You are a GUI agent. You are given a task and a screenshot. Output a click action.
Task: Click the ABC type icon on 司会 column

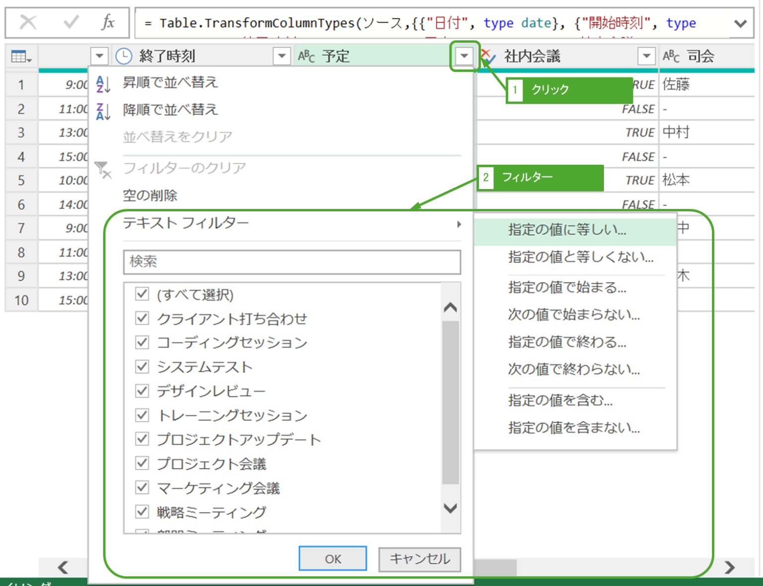pyautogui.click(x=671, y=56)
